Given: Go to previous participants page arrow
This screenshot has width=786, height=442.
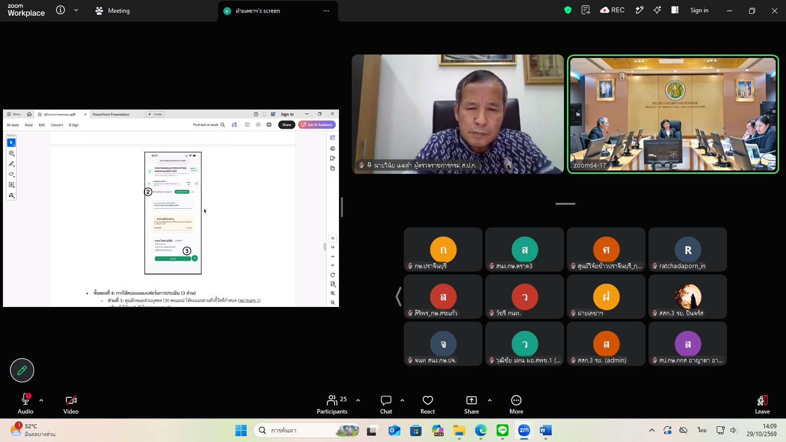Looking at the screenshot, I should (398, 297).
